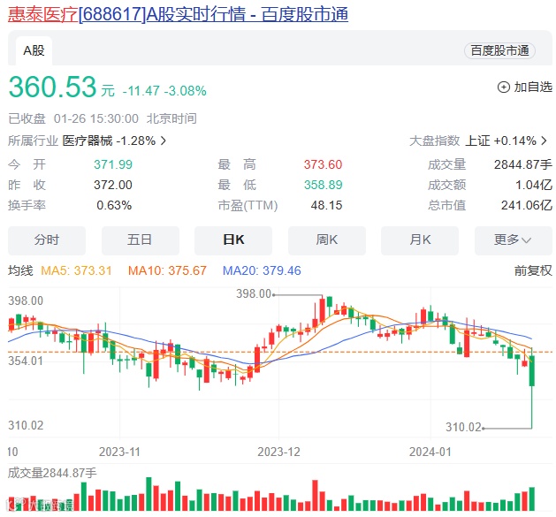This screenshot has width=556, height=517.
Task: Open the 惠泰医疗[688617] title link
Action: point(178,14)
